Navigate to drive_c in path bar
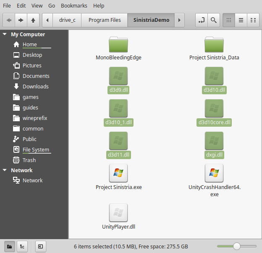 (x=67, y=20)
